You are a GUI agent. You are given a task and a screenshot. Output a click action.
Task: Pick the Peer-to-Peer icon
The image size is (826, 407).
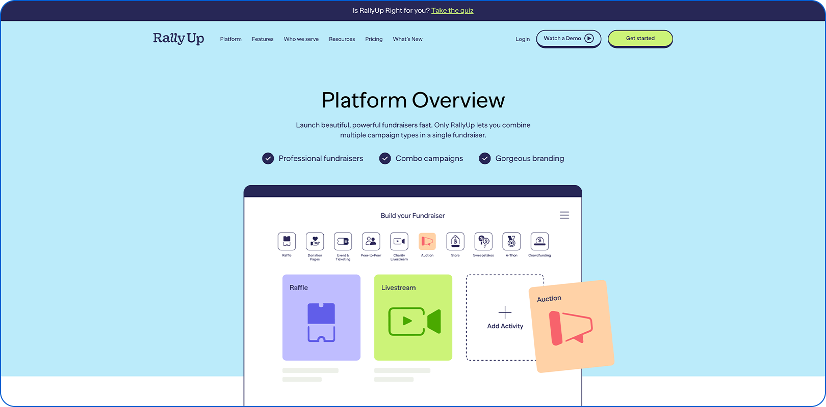(371, 241)
